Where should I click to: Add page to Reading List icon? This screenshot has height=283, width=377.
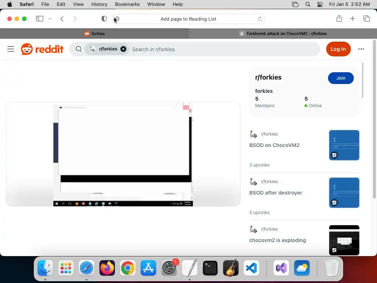coord(117,19)
